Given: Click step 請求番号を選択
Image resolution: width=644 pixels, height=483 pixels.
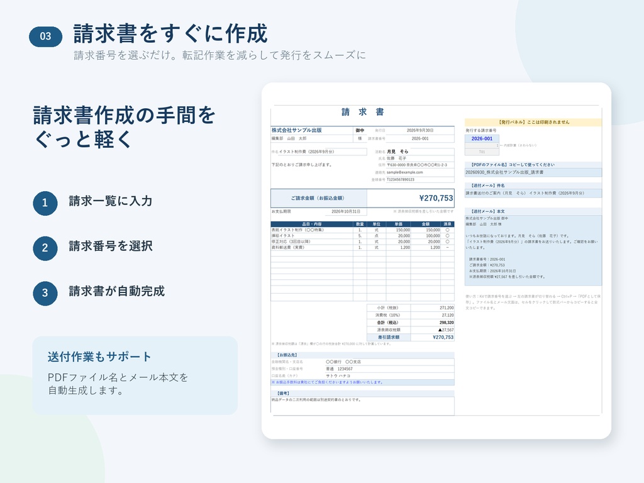Looking at the screenshot, I should 111,246.
